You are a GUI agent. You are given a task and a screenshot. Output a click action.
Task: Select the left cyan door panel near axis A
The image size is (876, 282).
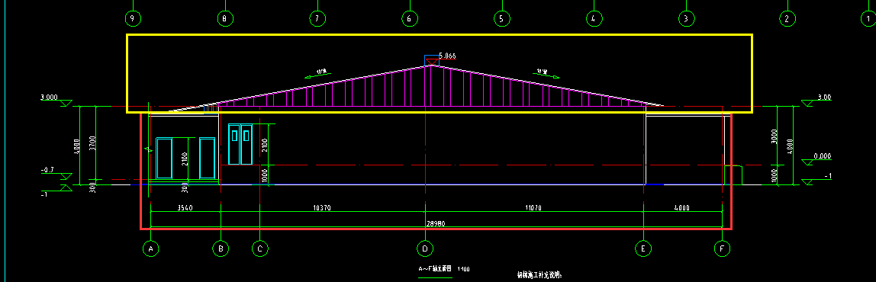tap(164, 158)
